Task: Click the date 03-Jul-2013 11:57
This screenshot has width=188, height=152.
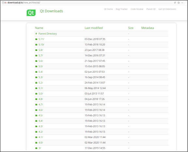Action: 94,94
